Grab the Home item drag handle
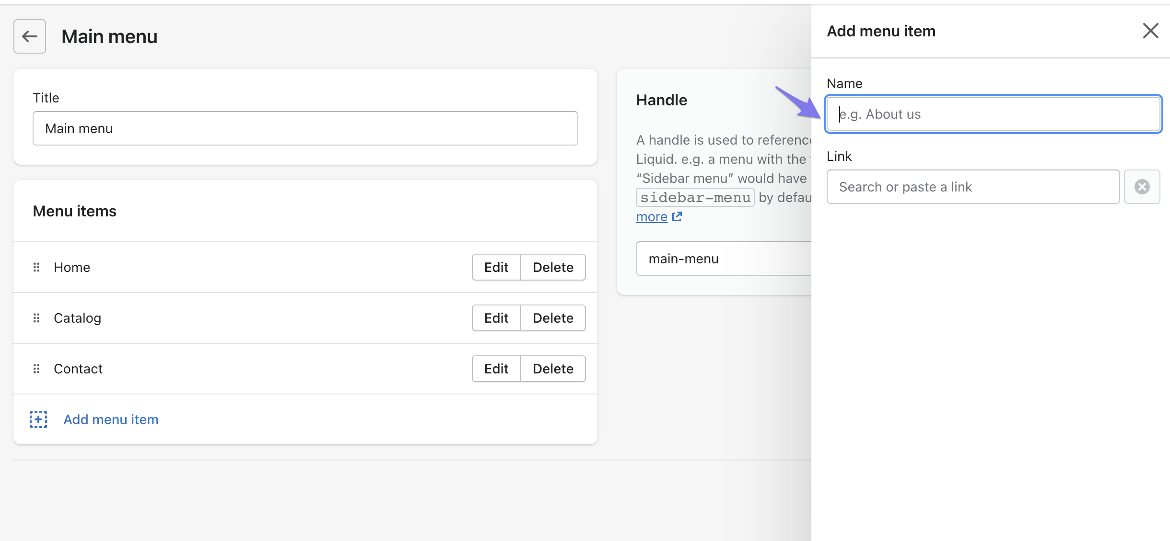Image resolution: width=1170 pixels, height=541 pixels. pyautogui.click(x=36, y=267)
